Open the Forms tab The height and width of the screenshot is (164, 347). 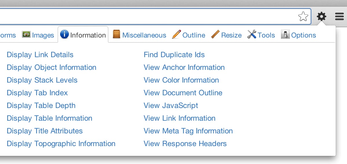(x=8, y=35)
